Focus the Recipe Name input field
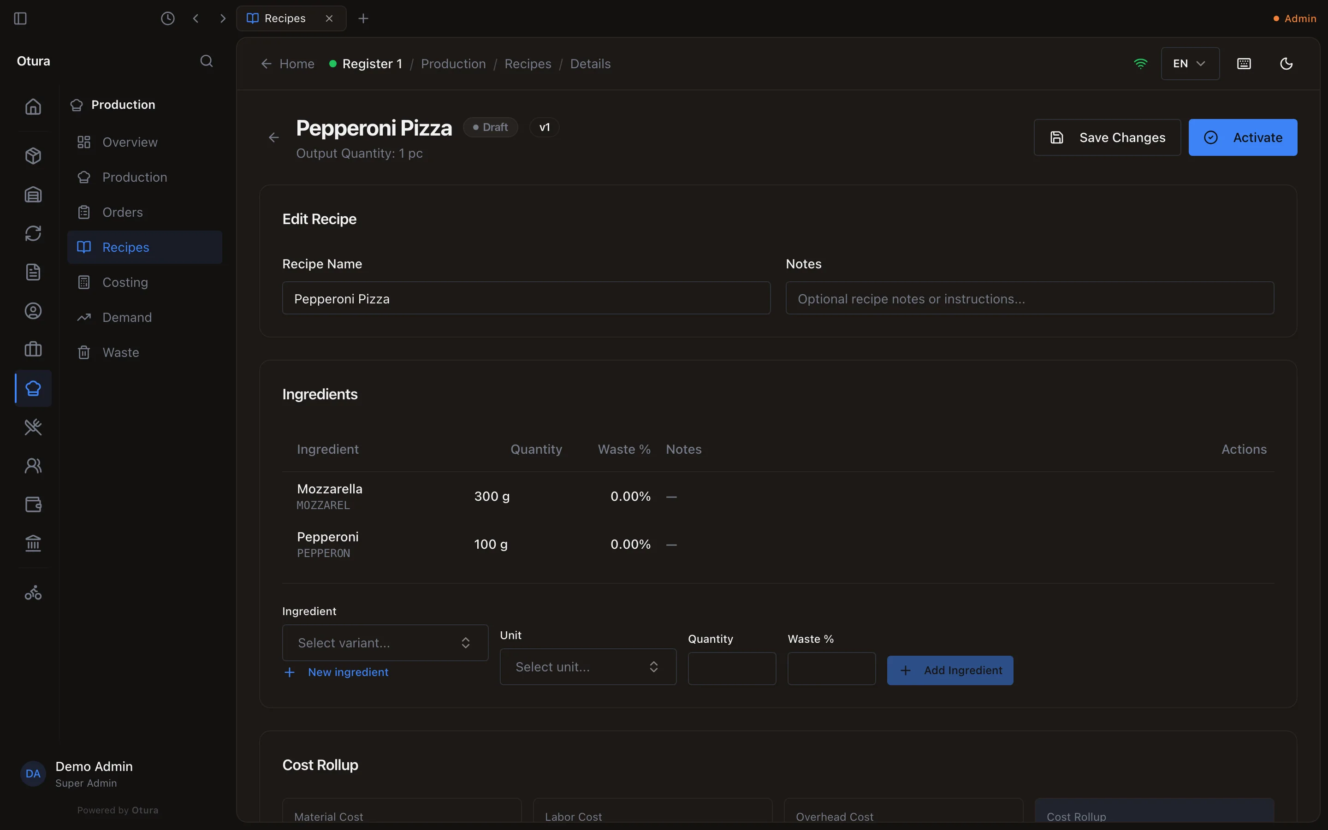This screenshot has width=1328, height=830. (x=526, y=299)
